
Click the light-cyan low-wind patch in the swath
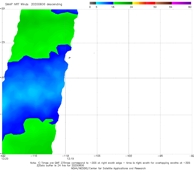coord(33,92)
